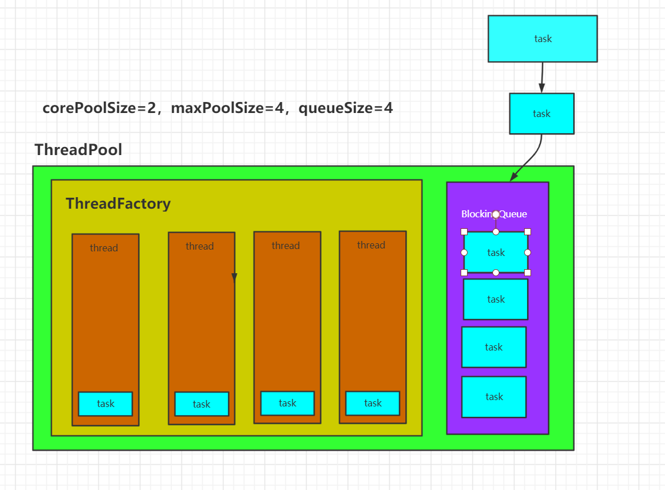Screen dimensions: 665x490
Task: Click the ThreadPool title text
Action: tap(78, 149)
